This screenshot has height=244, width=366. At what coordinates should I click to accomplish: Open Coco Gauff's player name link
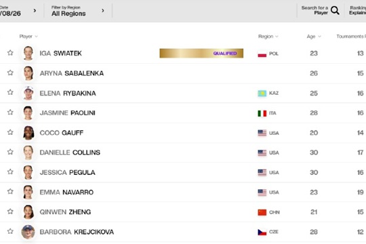point(62,133)
